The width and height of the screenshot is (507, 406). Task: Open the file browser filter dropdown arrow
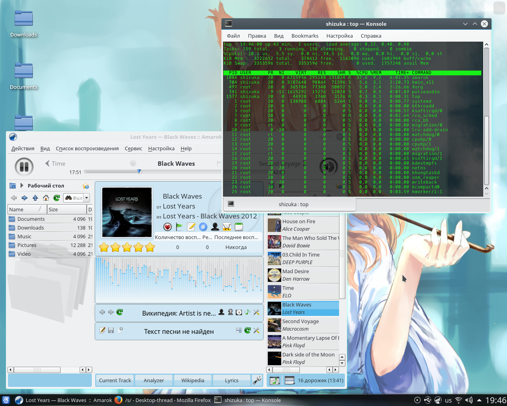pos(86,198)
